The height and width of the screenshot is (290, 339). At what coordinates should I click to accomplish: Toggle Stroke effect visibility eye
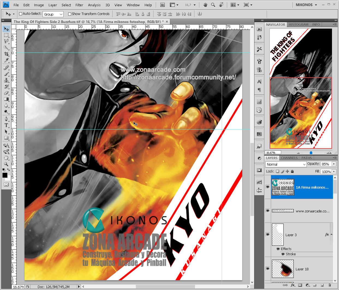click(283, 254)
